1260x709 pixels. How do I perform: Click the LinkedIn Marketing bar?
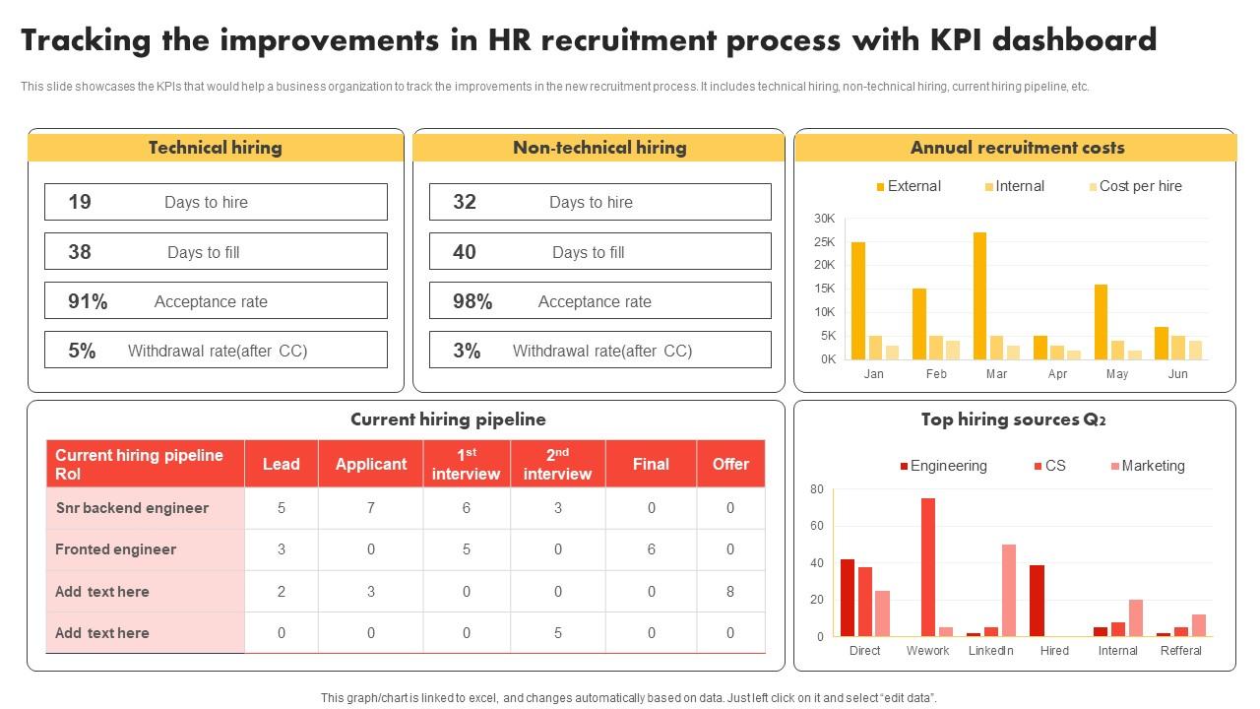[x=1009, y=590]
